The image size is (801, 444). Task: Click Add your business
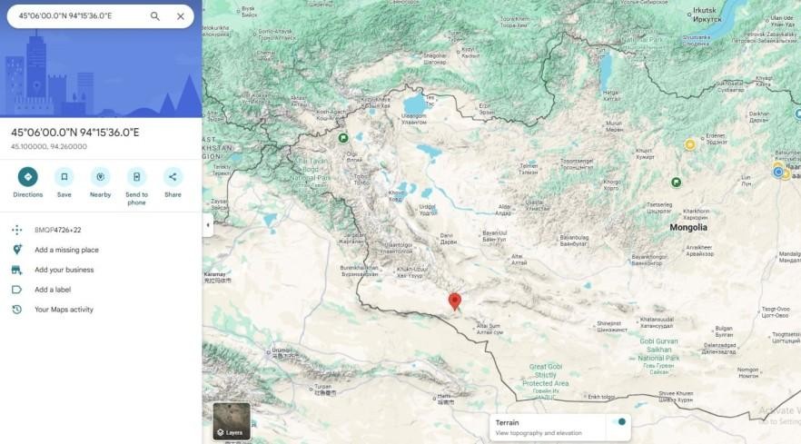[64, 270]
